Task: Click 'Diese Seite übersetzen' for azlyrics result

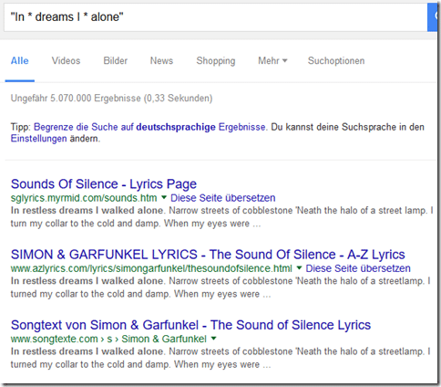Action: (358, 268)
